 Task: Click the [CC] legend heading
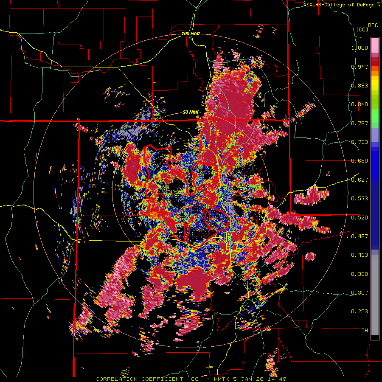[x=362, y=29]
